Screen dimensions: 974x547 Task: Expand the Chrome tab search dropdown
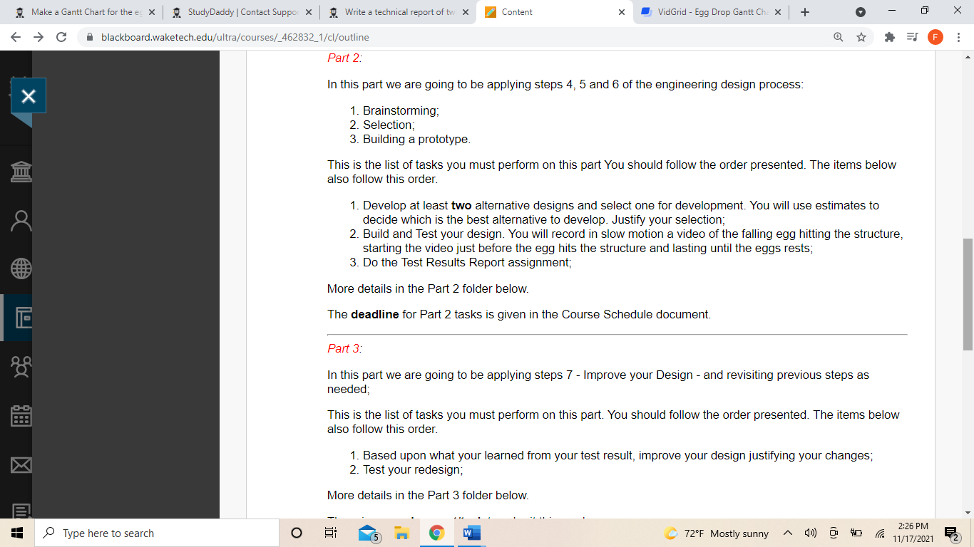point(861,12)
